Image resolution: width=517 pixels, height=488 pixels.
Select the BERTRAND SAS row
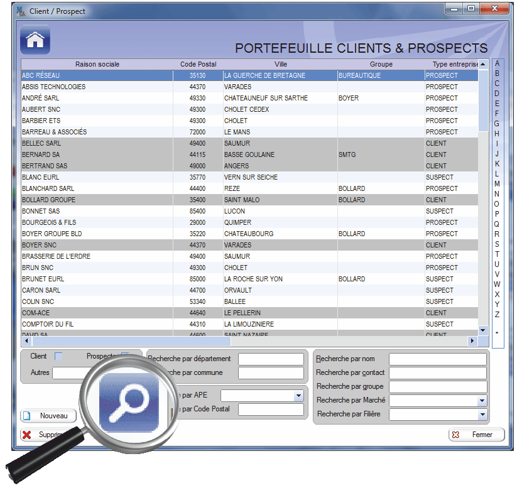click(249, 166)
